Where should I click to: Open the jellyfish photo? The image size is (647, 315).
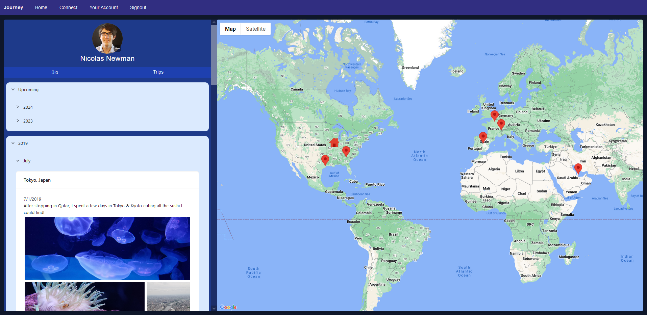[107, 248]
